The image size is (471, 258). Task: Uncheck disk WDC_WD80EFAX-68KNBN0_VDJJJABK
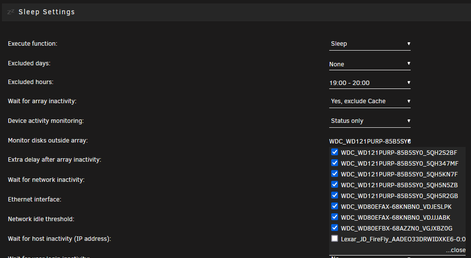(334, 217)
